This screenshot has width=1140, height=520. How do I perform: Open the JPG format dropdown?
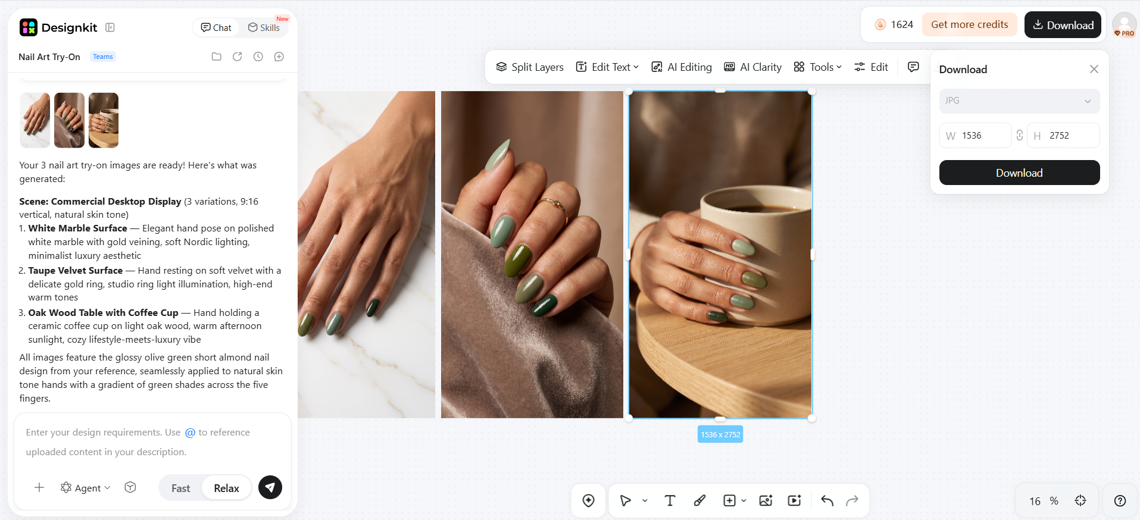tap(1019, 101)
